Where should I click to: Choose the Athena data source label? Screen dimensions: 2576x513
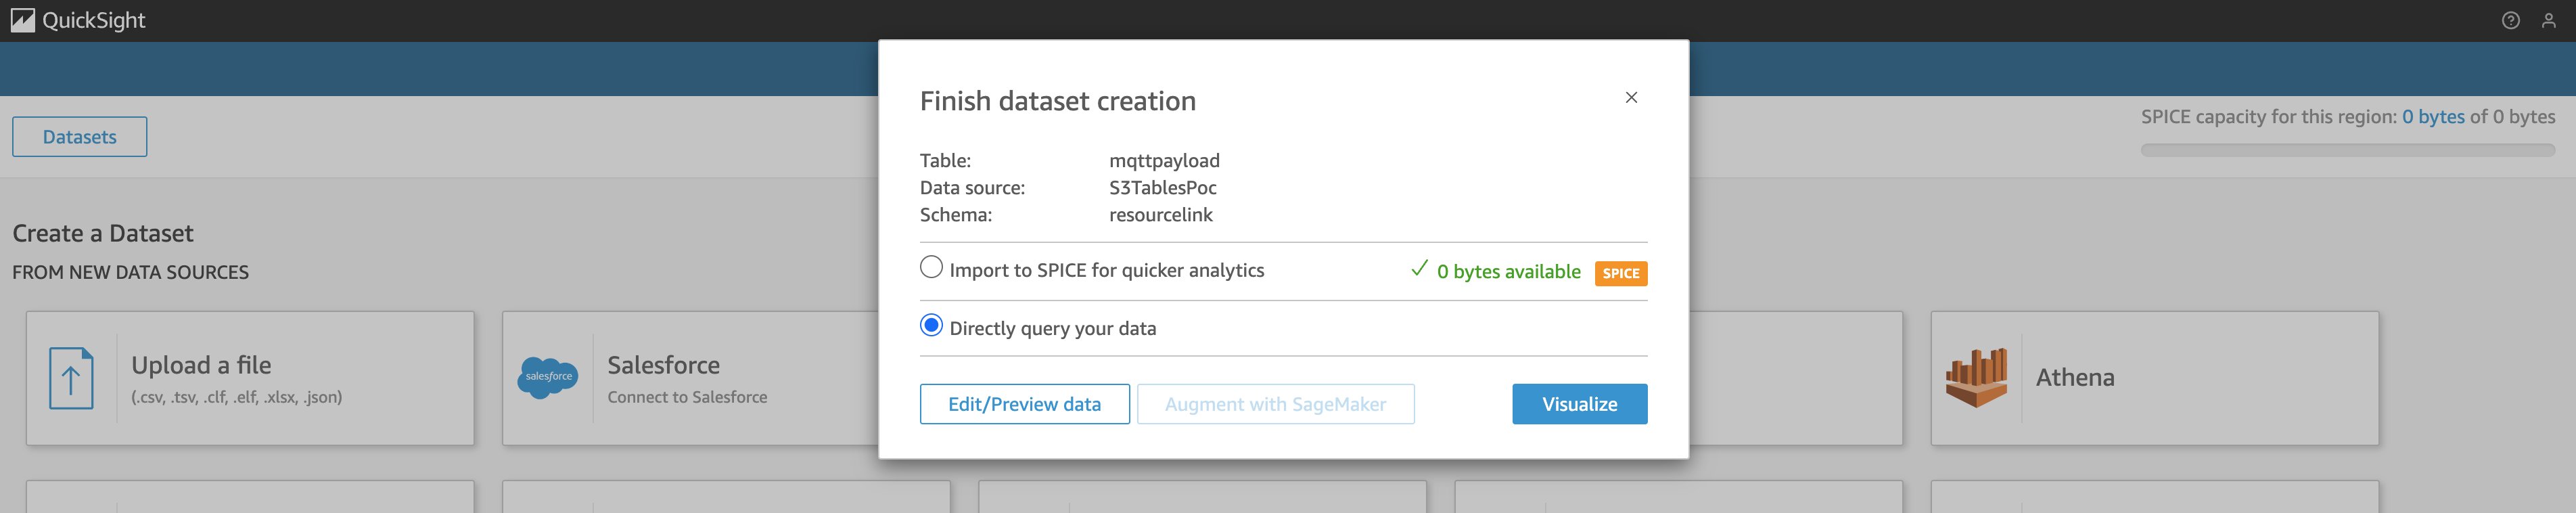2074,377
